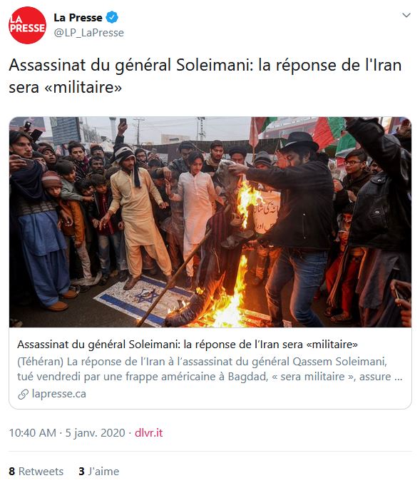This screenshot has width=420, height=488.
Task: Click the 5 janv. 2020 date
Action: coord(95,433)
